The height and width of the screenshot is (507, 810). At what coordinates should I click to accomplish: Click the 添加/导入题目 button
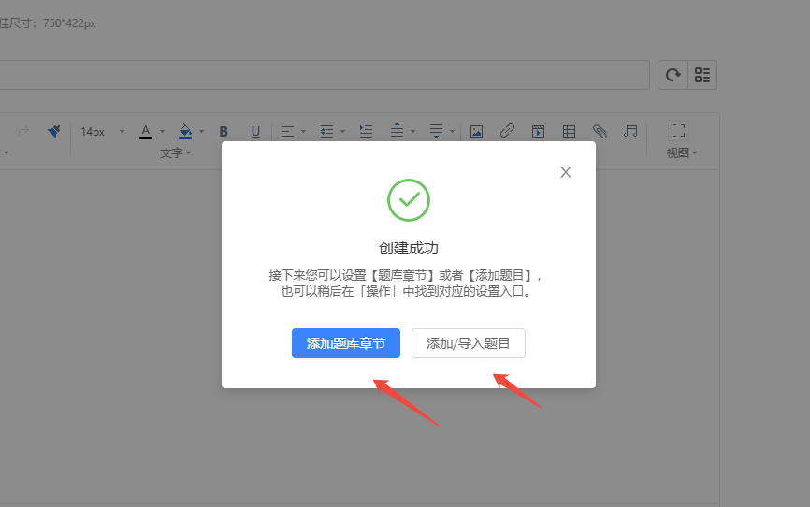pos(469,343)
